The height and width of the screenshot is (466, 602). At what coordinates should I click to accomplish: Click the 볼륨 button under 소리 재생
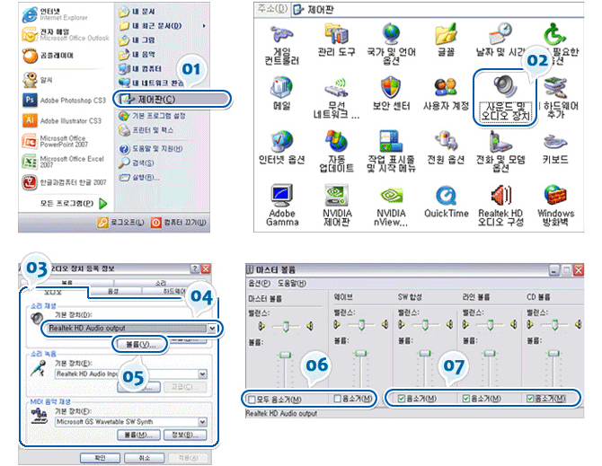click(x=137, y=344)
